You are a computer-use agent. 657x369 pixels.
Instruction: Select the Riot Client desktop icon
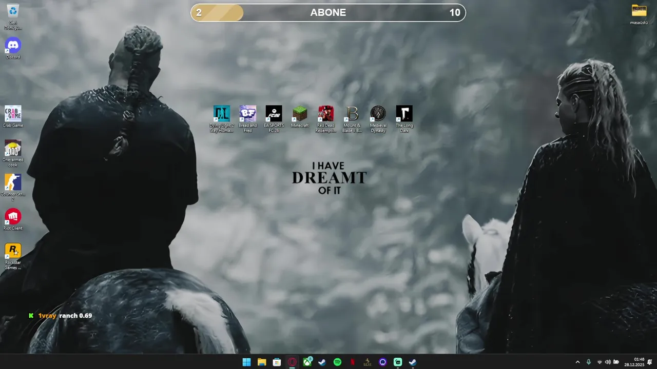13,219
